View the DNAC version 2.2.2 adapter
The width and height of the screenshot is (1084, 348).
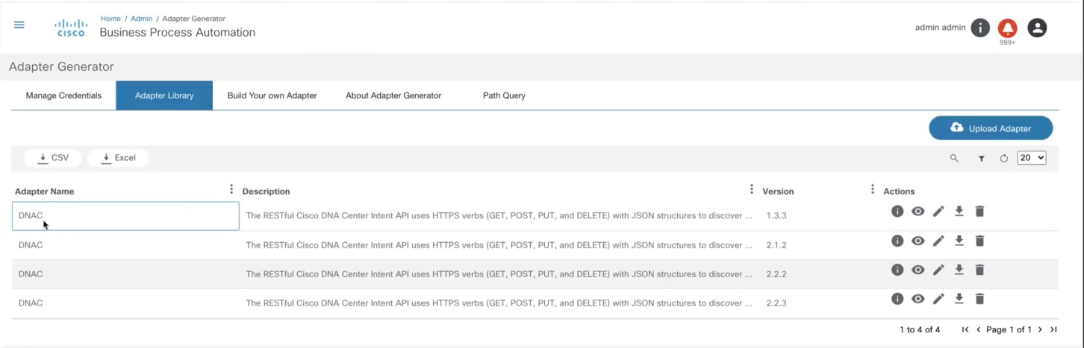pos(918,270)
